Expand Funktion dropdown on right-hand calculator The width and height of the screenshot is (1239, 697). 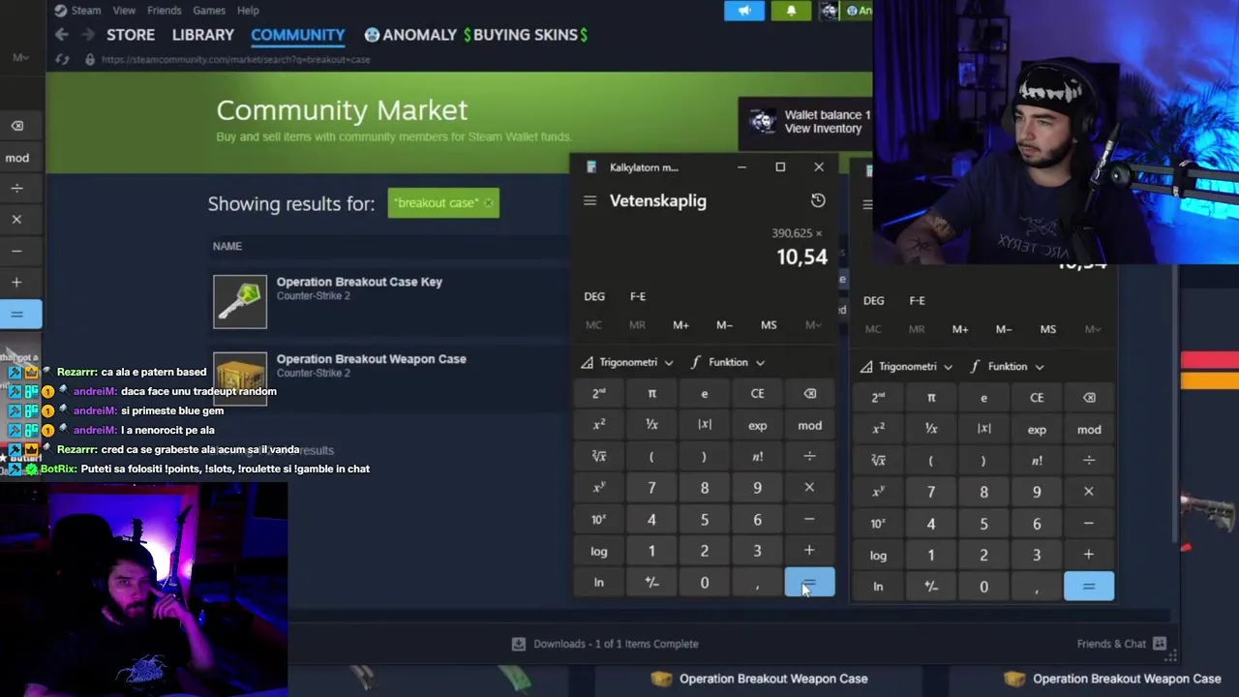pyautogui.click(x=1008, y=366)
